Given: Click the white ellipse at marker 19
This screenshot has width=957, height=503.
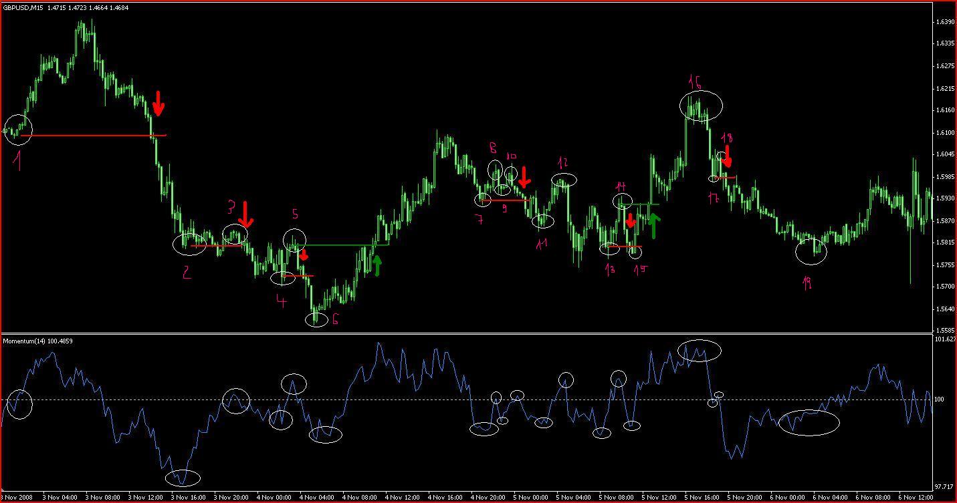Looking at the screenshot, I should [x=811, y=252].
